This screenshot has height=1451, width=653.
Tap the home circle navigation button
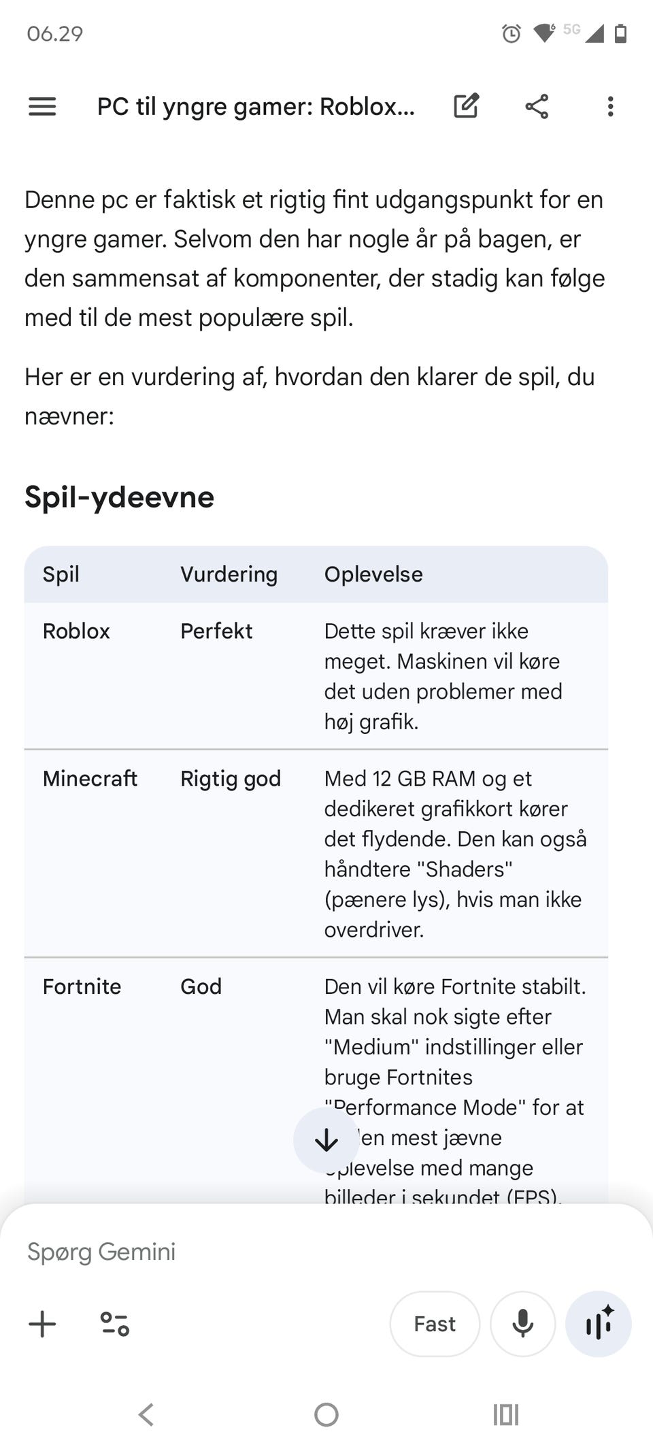coord(326,1415)
